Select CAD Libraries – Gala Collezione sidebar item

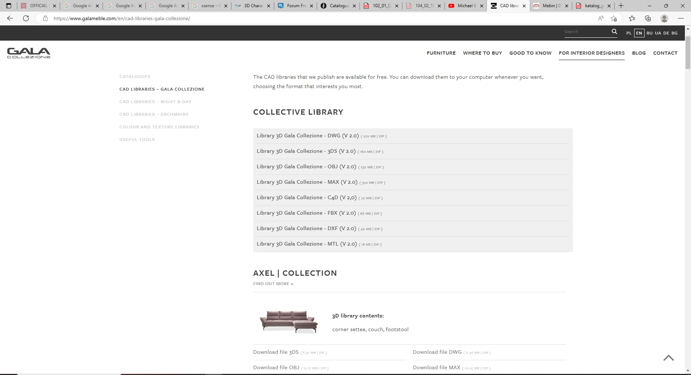(x=162, y=89)
